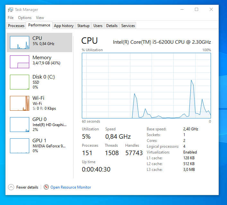Collapse view with Fewer details arrow icon
Image resolution: width=227 pixels, height=205 pixels.
click(x=11, y=187)
